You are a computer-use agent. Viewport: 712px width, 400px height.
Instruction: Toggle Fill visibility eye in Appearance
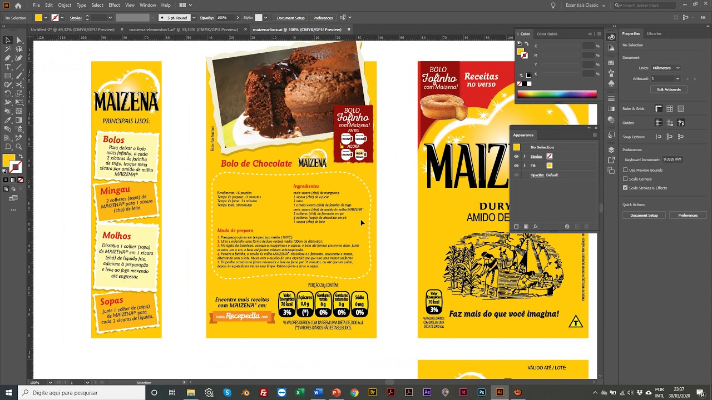tap(516, 166)
